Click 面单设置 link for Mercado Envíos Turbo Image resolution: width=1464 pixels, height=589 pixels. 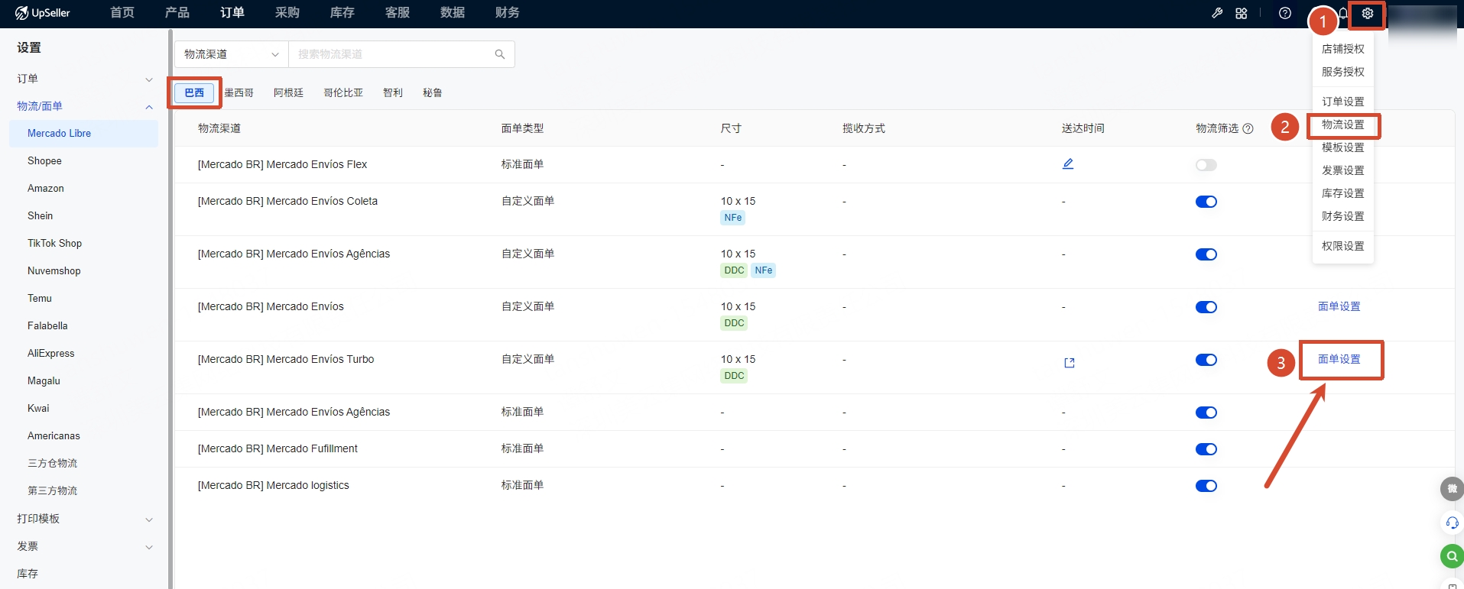point(1339,359)
